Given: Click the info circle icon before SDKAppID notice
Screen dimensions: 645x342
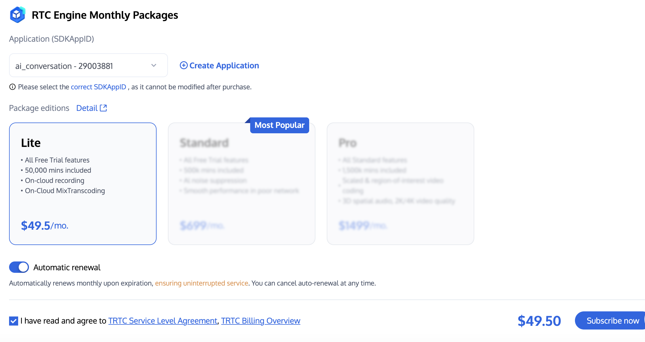Looking at the screenshot, I should coord(12,87).
